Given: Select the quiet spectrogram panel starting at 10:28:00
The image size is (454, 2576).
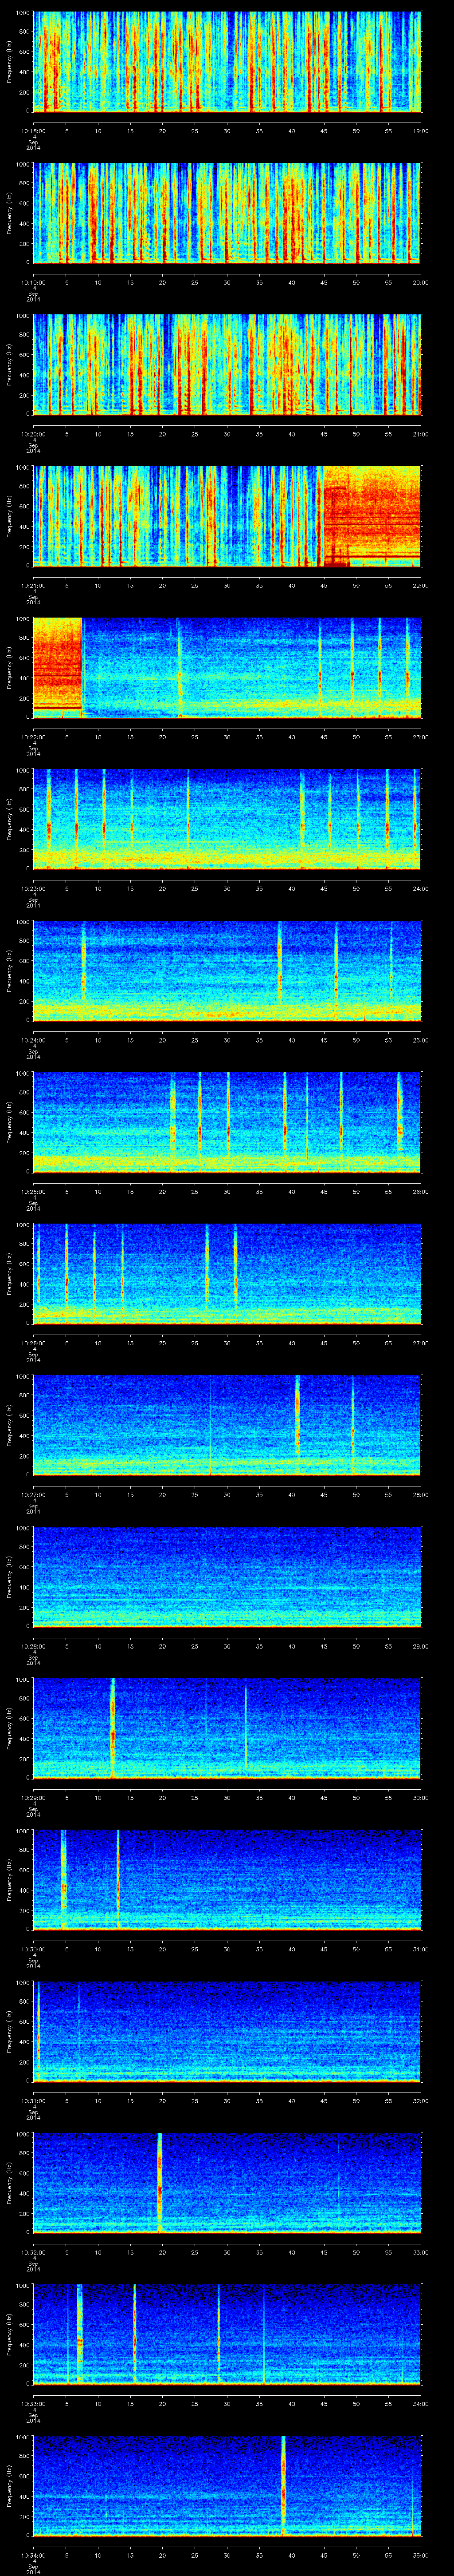Looking at the screenshot, I should click(227, 1575).
